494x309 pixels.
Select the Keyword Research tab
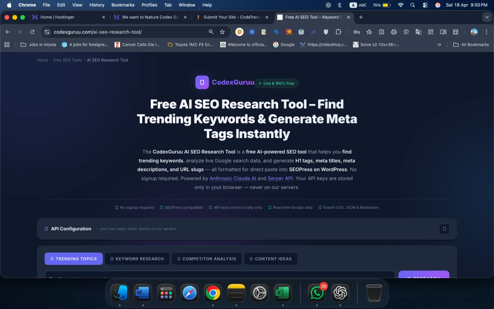[x=137, y=259]
